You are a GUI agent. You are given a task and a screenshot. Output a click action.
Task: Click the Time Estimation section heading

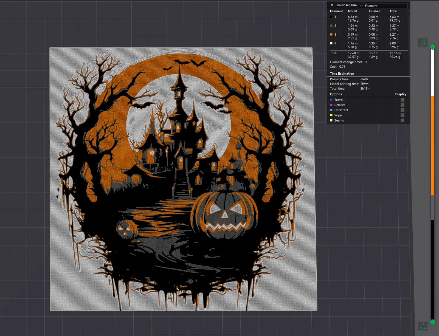[342, 74]
